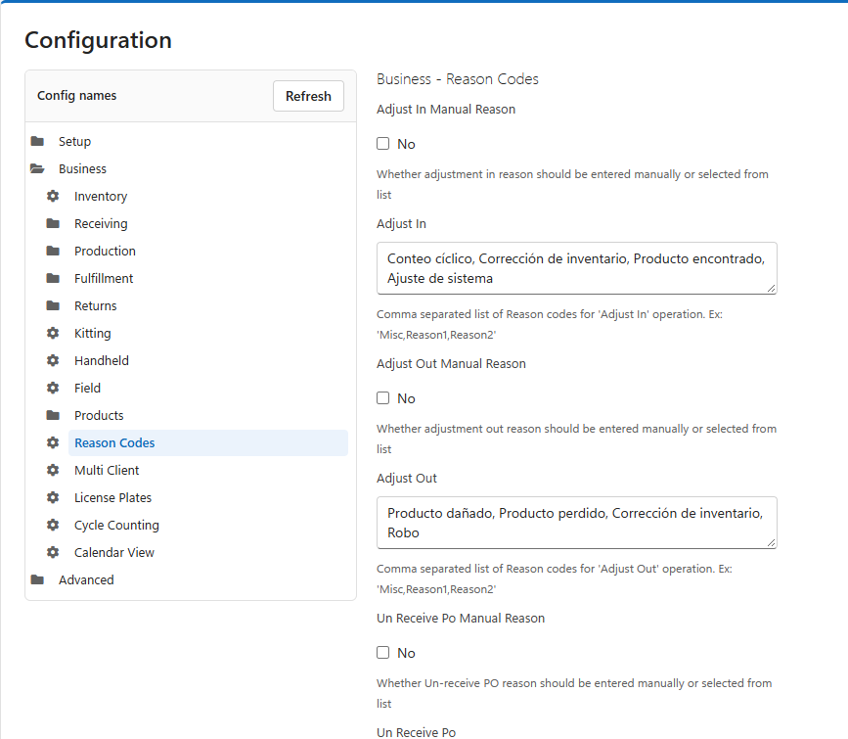
Task: Click the folder icon beside Production
Action: click(53, 251)
